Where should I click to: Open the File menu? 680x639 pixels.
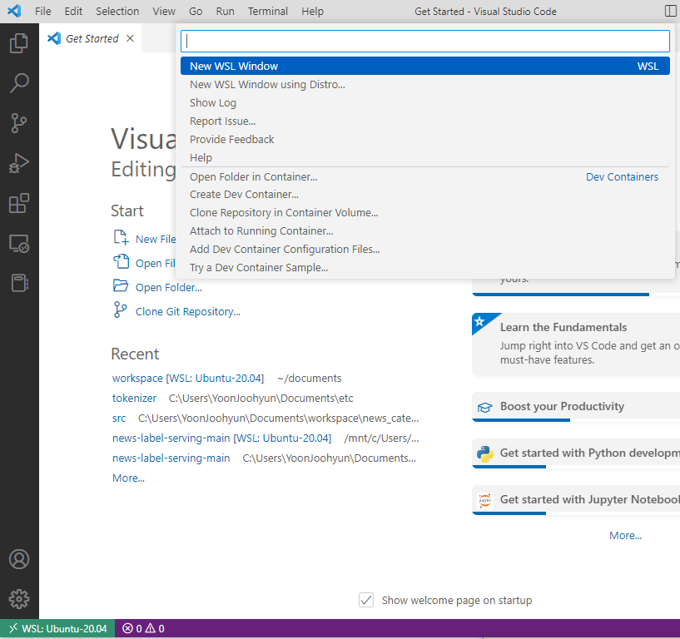[43, 12]
